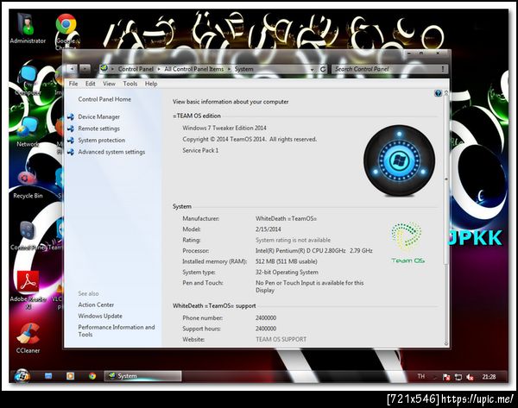
Task: Open the System protection link
Action: tap(101, 141)
